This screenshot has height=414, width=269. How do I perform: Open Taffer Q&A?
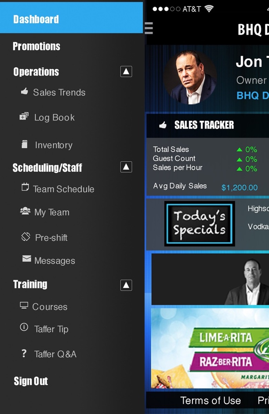pos(55,354)
